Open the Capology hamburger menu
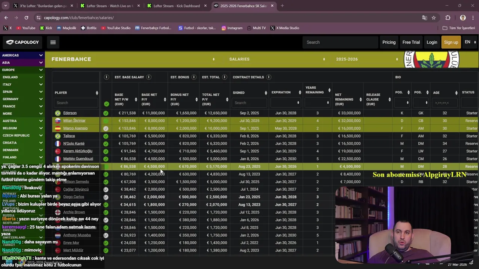This screenshot has width=479, height=269. pyautogui.click(x=53, y=42)
